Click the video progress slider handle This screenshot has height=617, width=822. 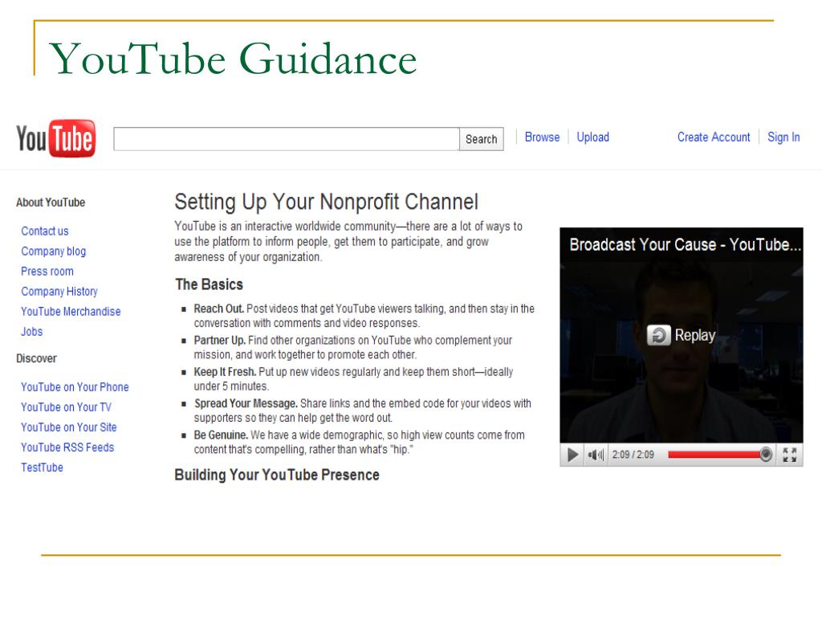[765, 455]
